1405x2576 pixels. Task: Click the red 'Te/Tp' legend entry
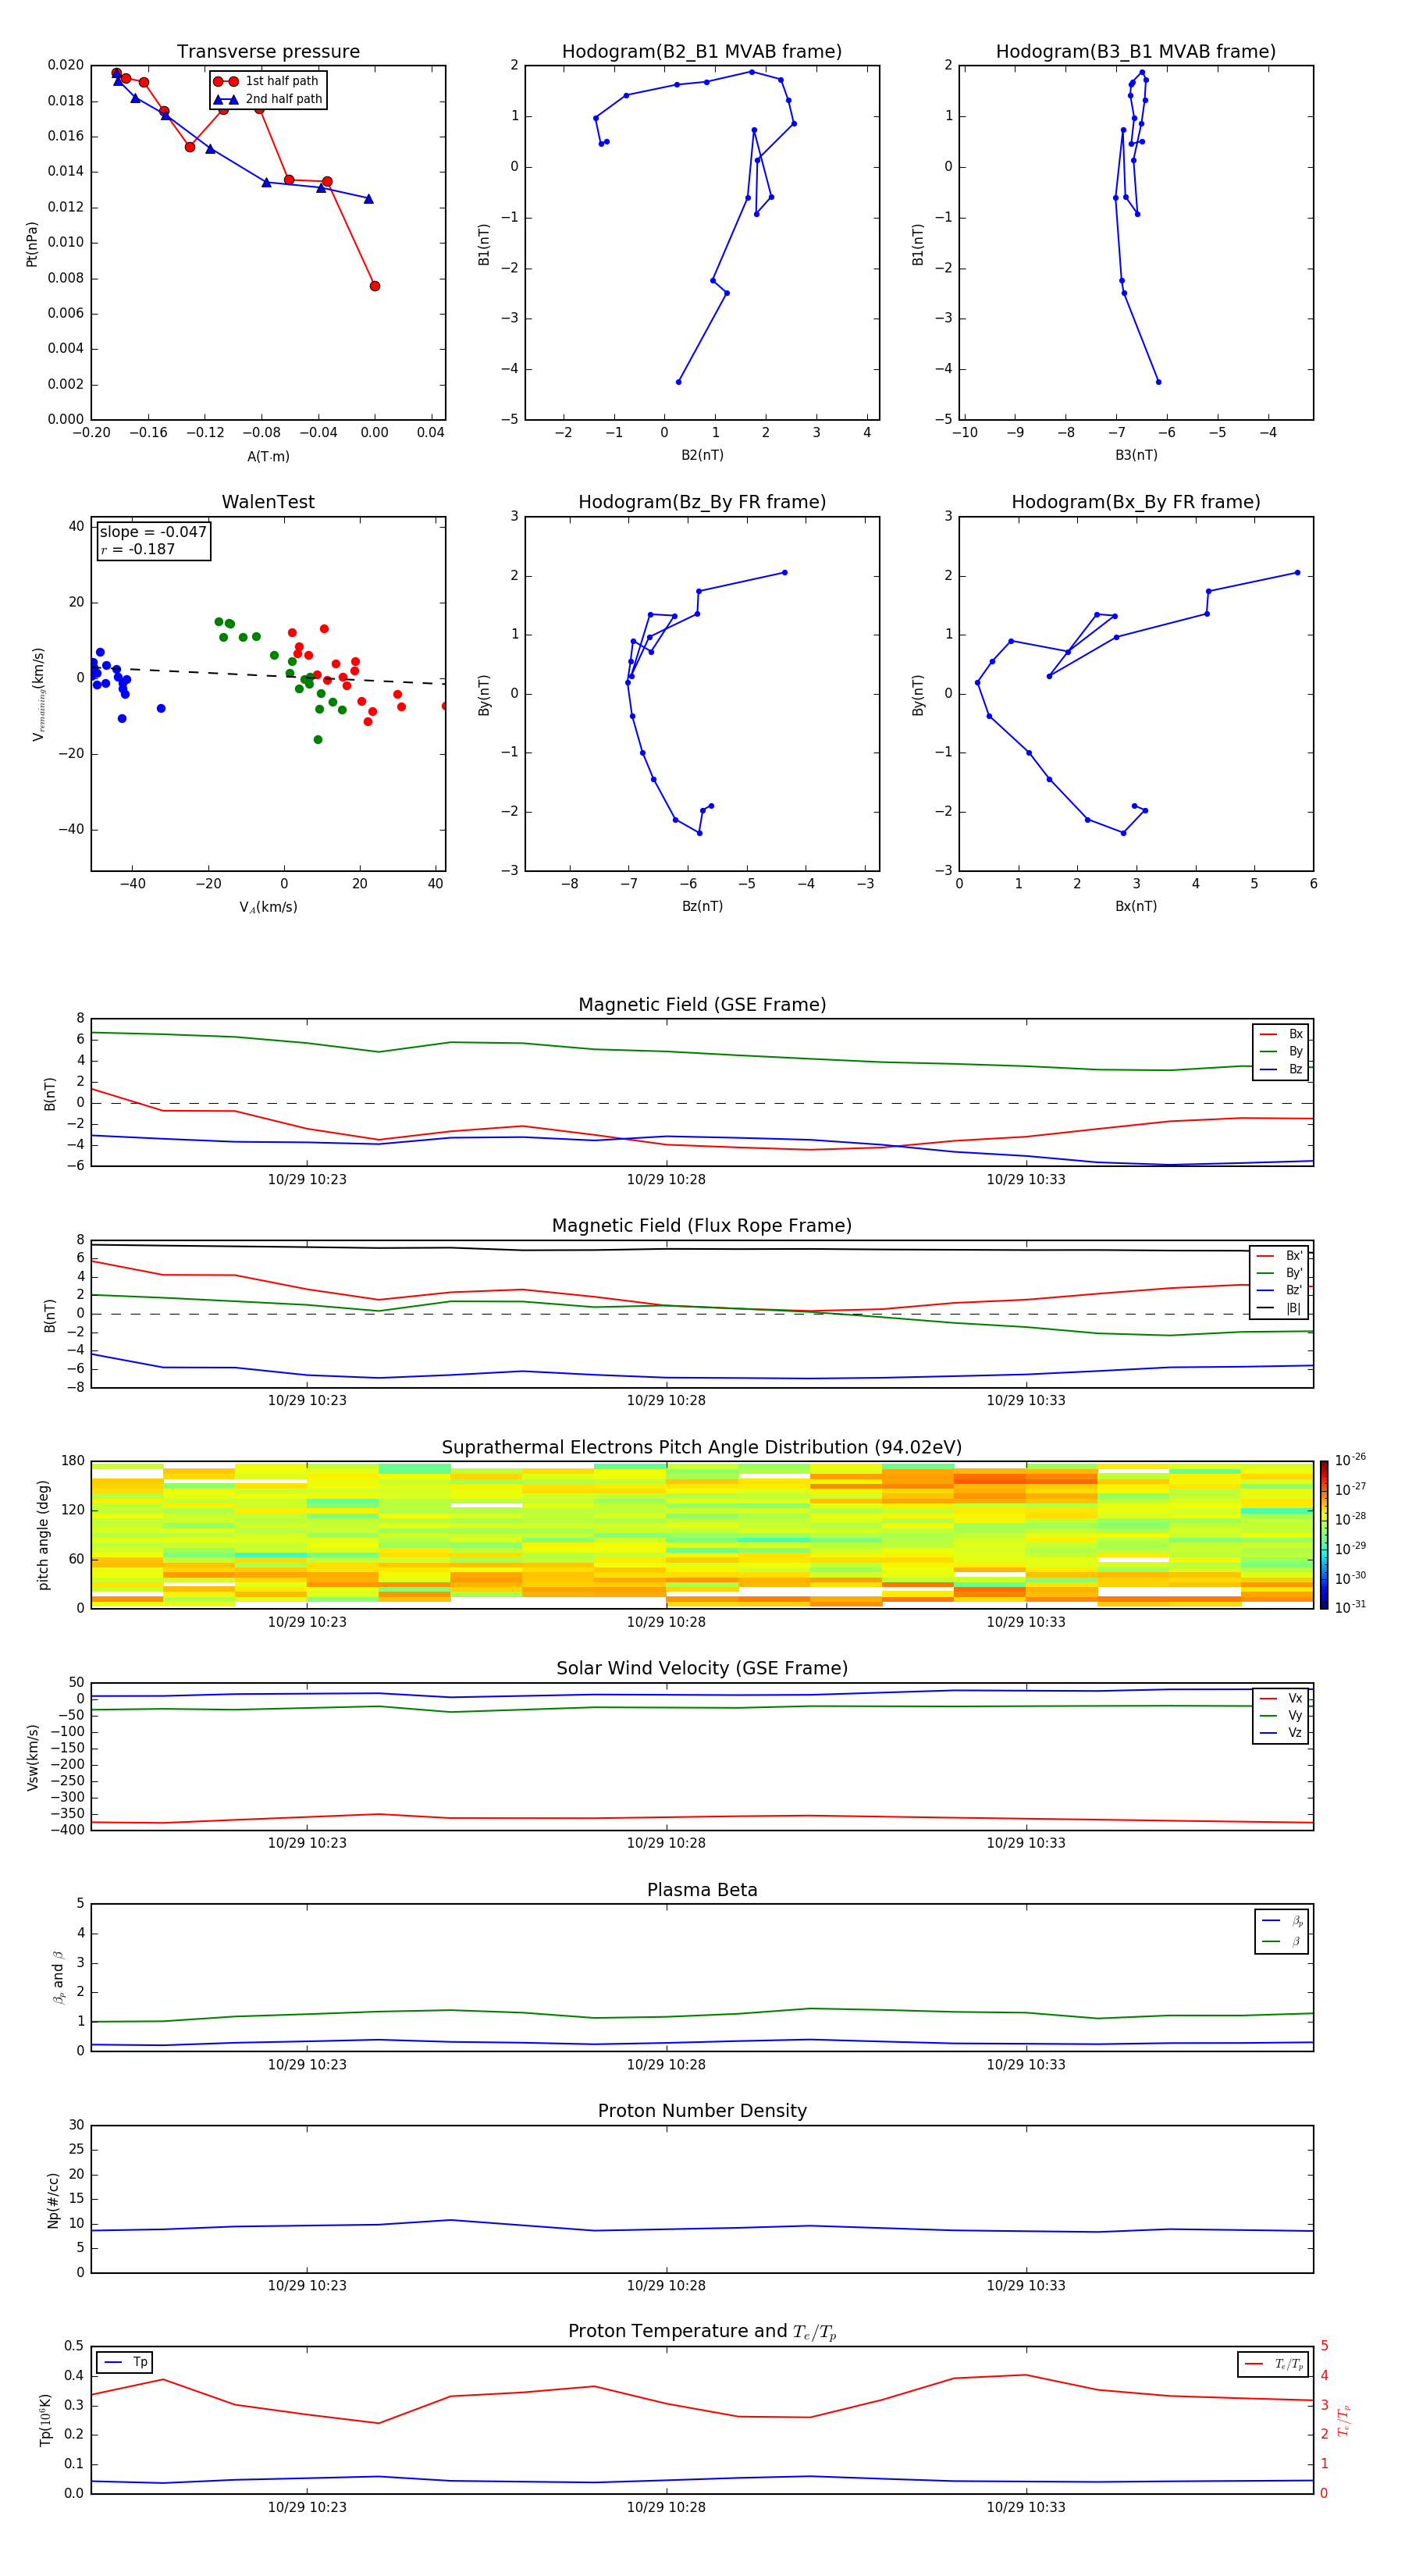click(1274, 2364)
